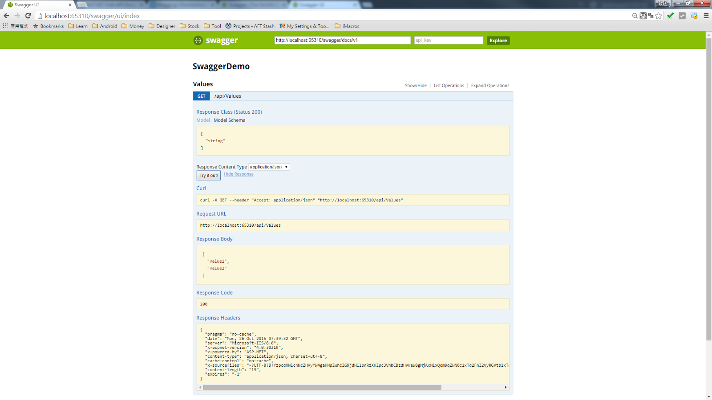Click the gray chart-check extension icon

point(682,16)
